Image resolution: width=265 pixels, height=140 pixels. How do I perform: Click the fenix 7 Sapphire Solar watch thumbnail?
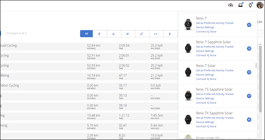coord(188,48)
